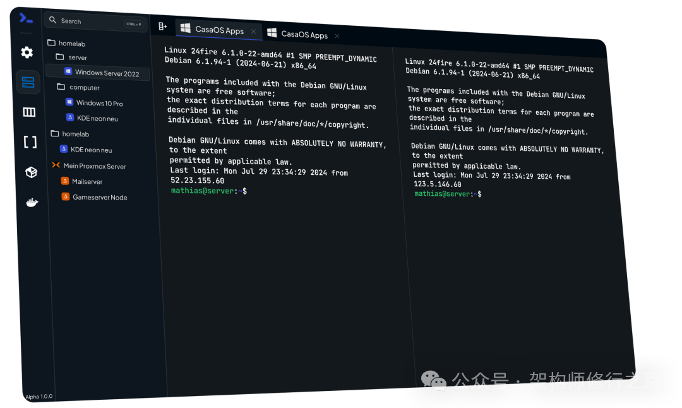Screen dimensions: 682x408
Task: Open the Gameserver Node entry
Action: (x=99, y=197)
